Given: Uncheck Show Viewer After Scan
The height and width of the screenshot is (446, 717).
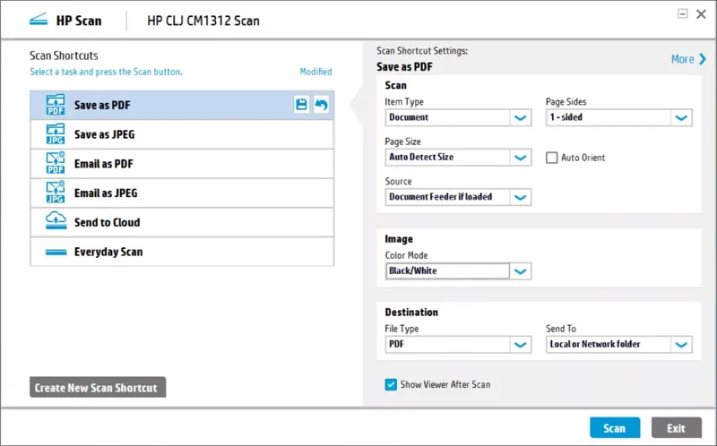Looking at the screenshot, I should [x=391, y=385].
